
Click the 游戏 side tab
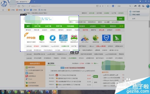tap(96, 82)
